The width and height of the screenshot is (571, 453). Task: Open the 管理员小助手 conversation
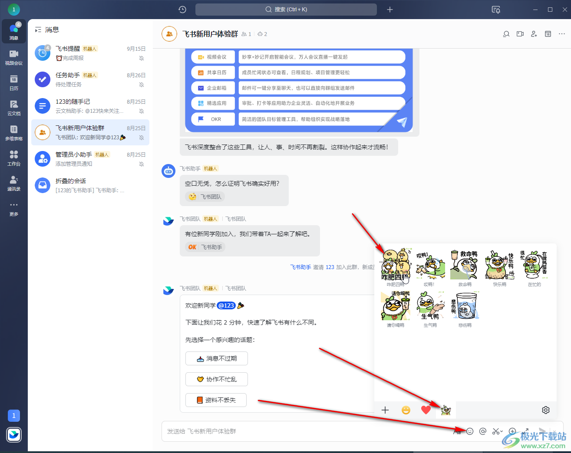tap(90, 159)
